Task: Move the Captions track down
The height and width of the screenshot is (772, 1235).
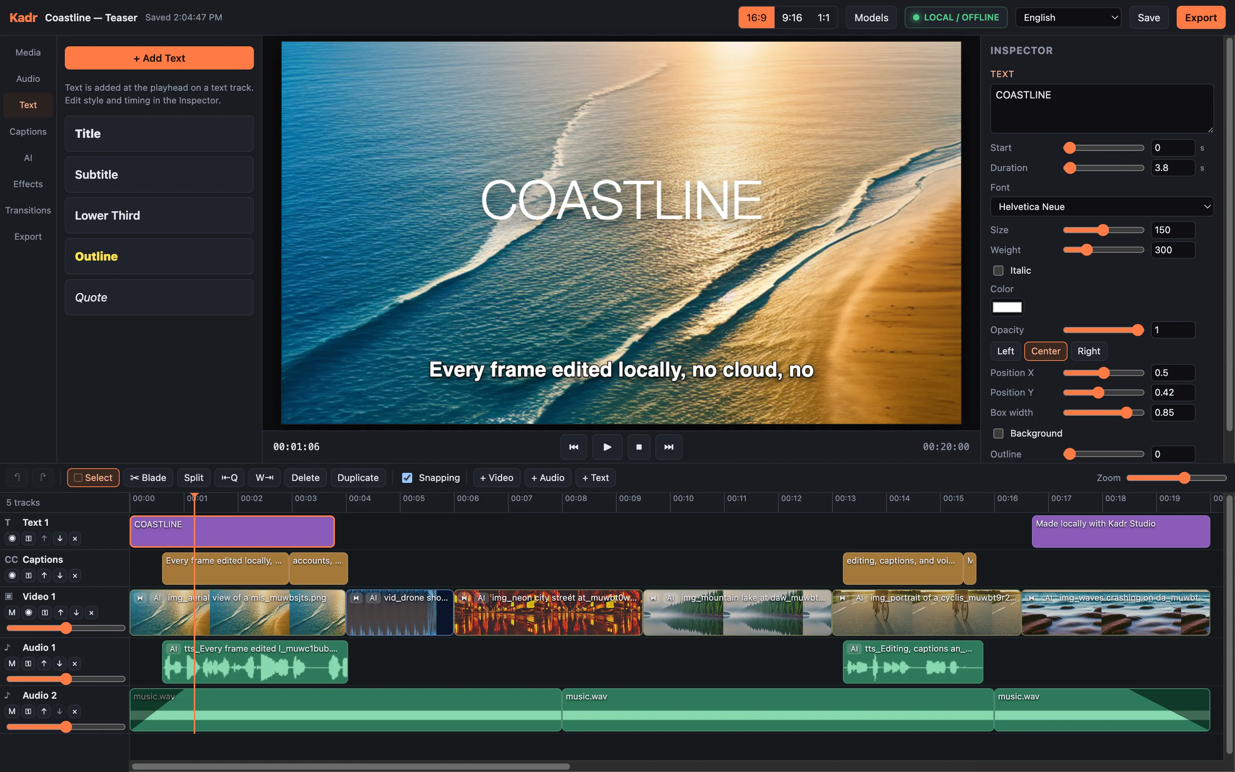Action: pos(60,576)
